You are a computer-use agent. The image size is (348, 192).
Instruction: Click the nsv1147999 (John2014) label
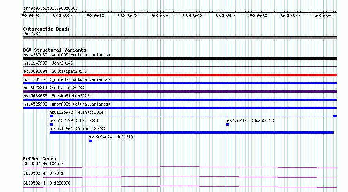pos(48,63)
